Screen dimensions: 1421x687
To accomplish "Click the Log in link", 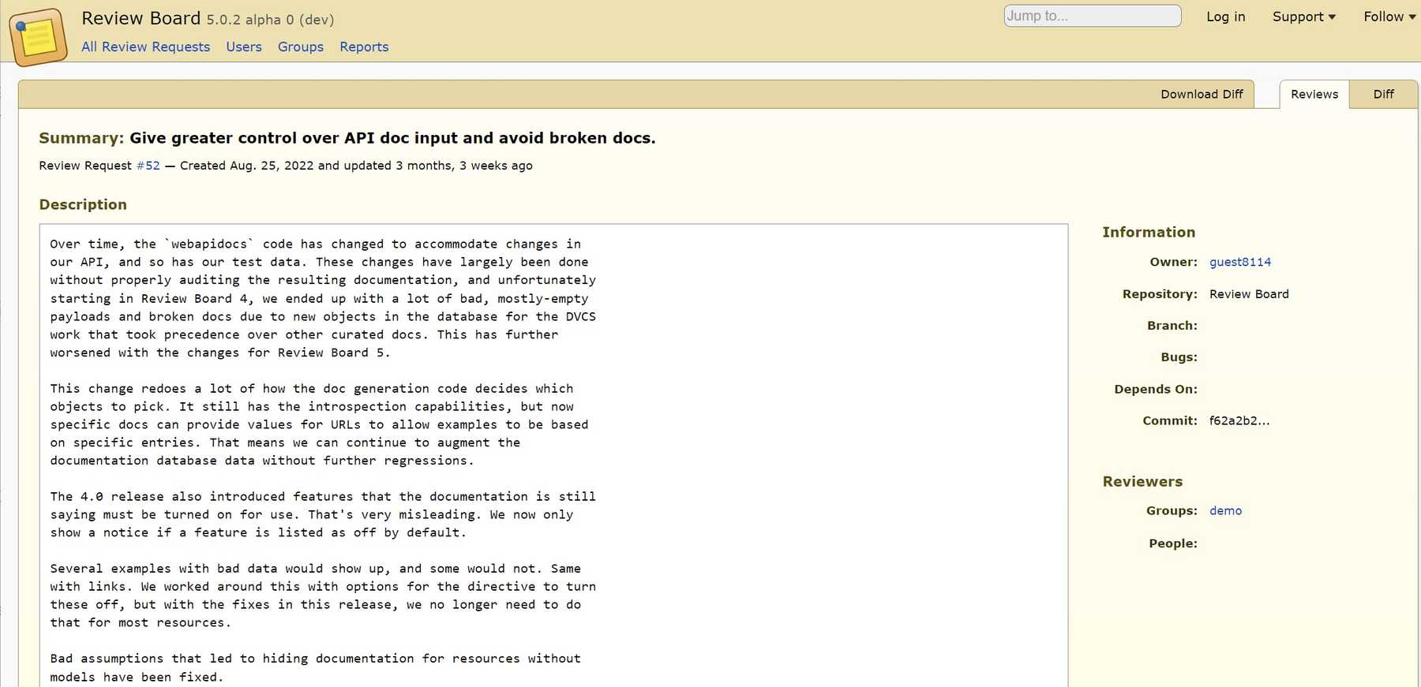I will tap(1225, 17).
